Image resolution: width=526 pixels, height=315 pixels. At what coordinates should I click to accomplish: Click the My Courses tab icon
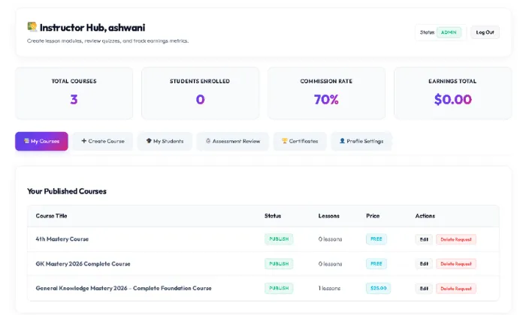coord(26,141)
